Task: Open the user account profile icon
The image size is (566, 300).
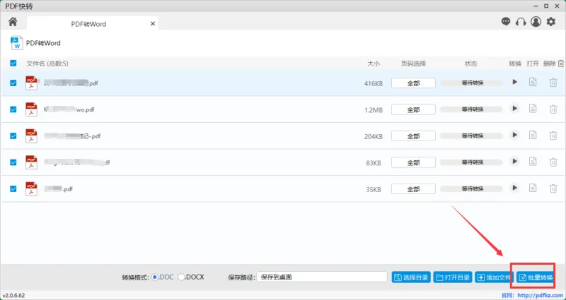Action: [536, 22]
